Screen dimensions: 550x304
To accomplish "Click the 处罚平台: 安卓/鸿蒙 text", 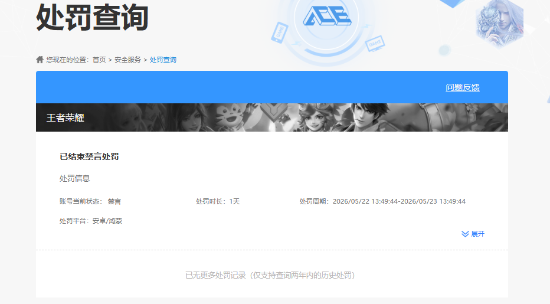I will (90, 221).
